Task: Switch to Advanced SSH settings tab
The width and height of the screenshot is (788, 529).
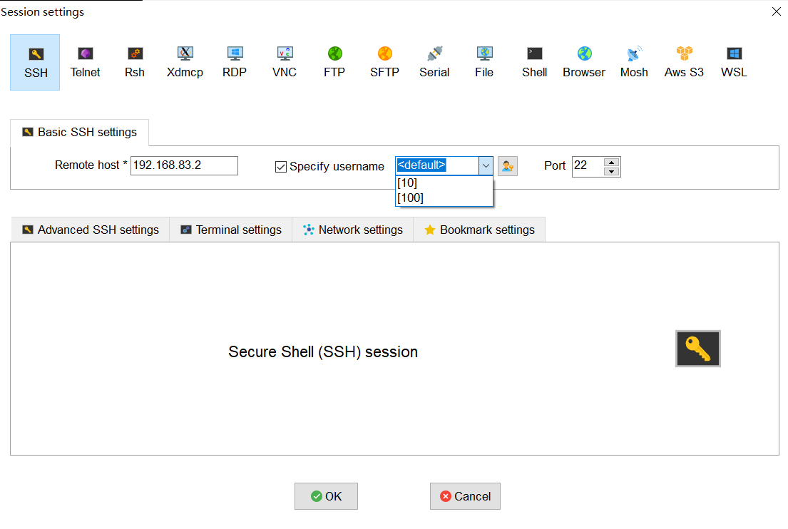Action: pyautogui.click(x=91, y=230)
